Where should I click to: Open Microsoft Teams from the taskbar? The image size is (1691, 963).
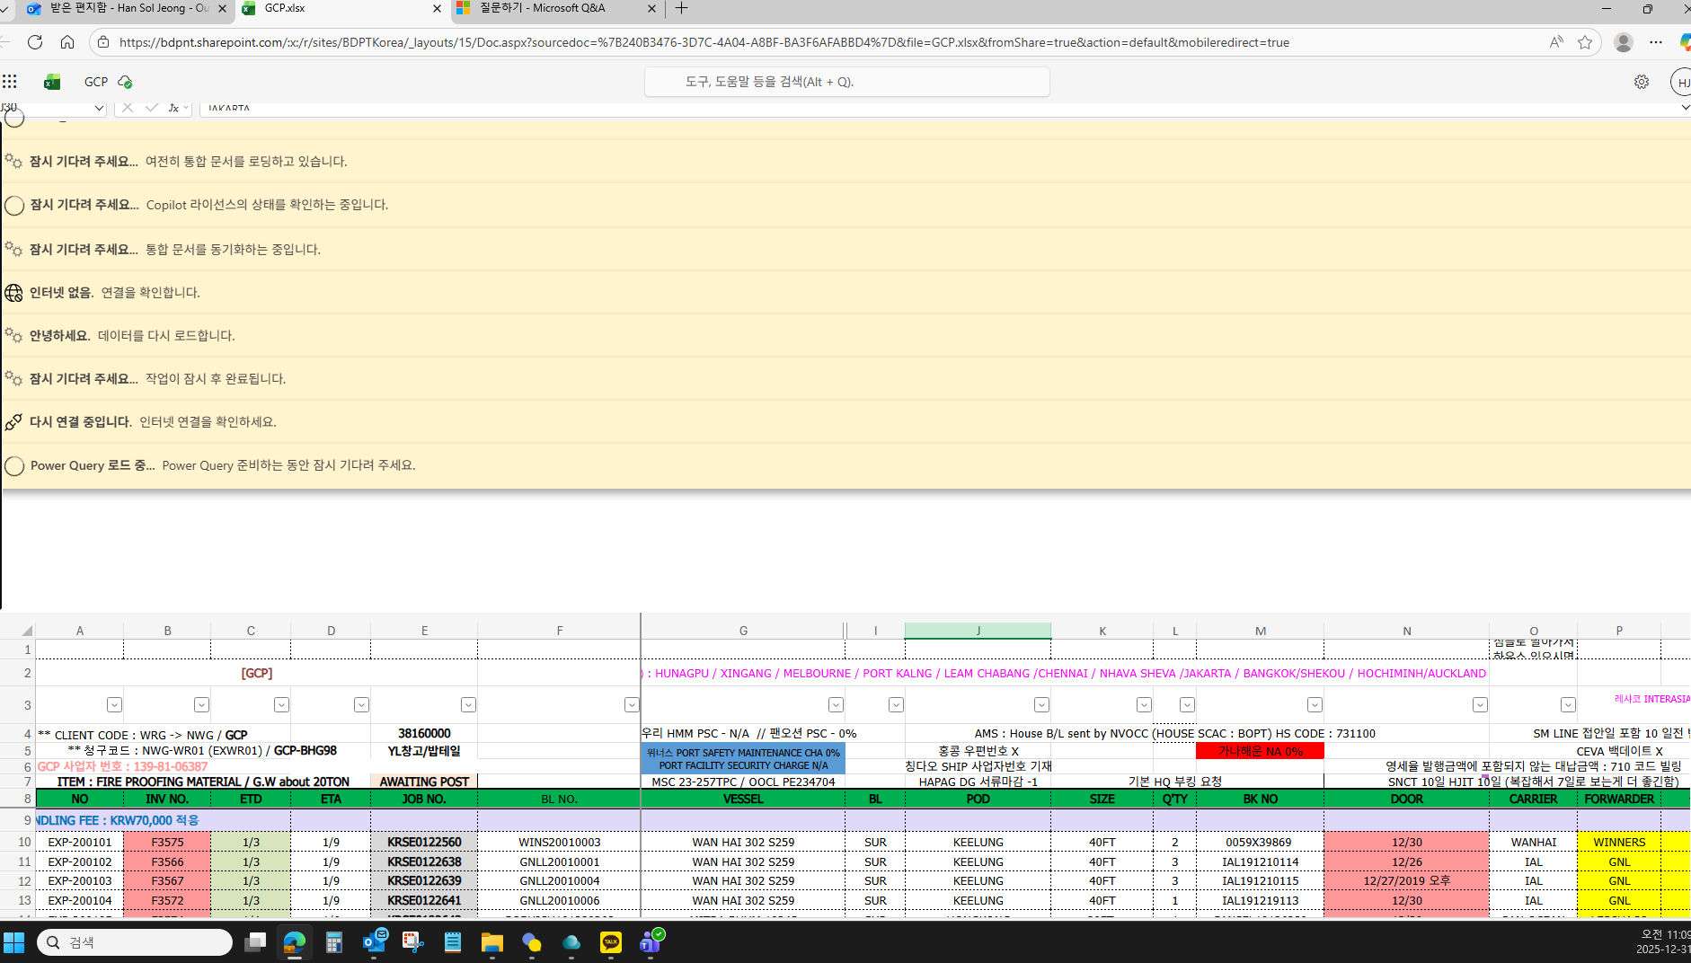click(651, 941)
